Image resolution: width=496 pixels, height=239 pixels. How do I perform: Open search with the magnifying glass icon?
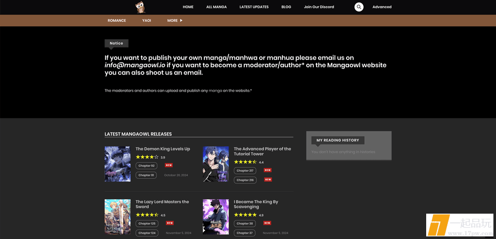click(359, 7)
